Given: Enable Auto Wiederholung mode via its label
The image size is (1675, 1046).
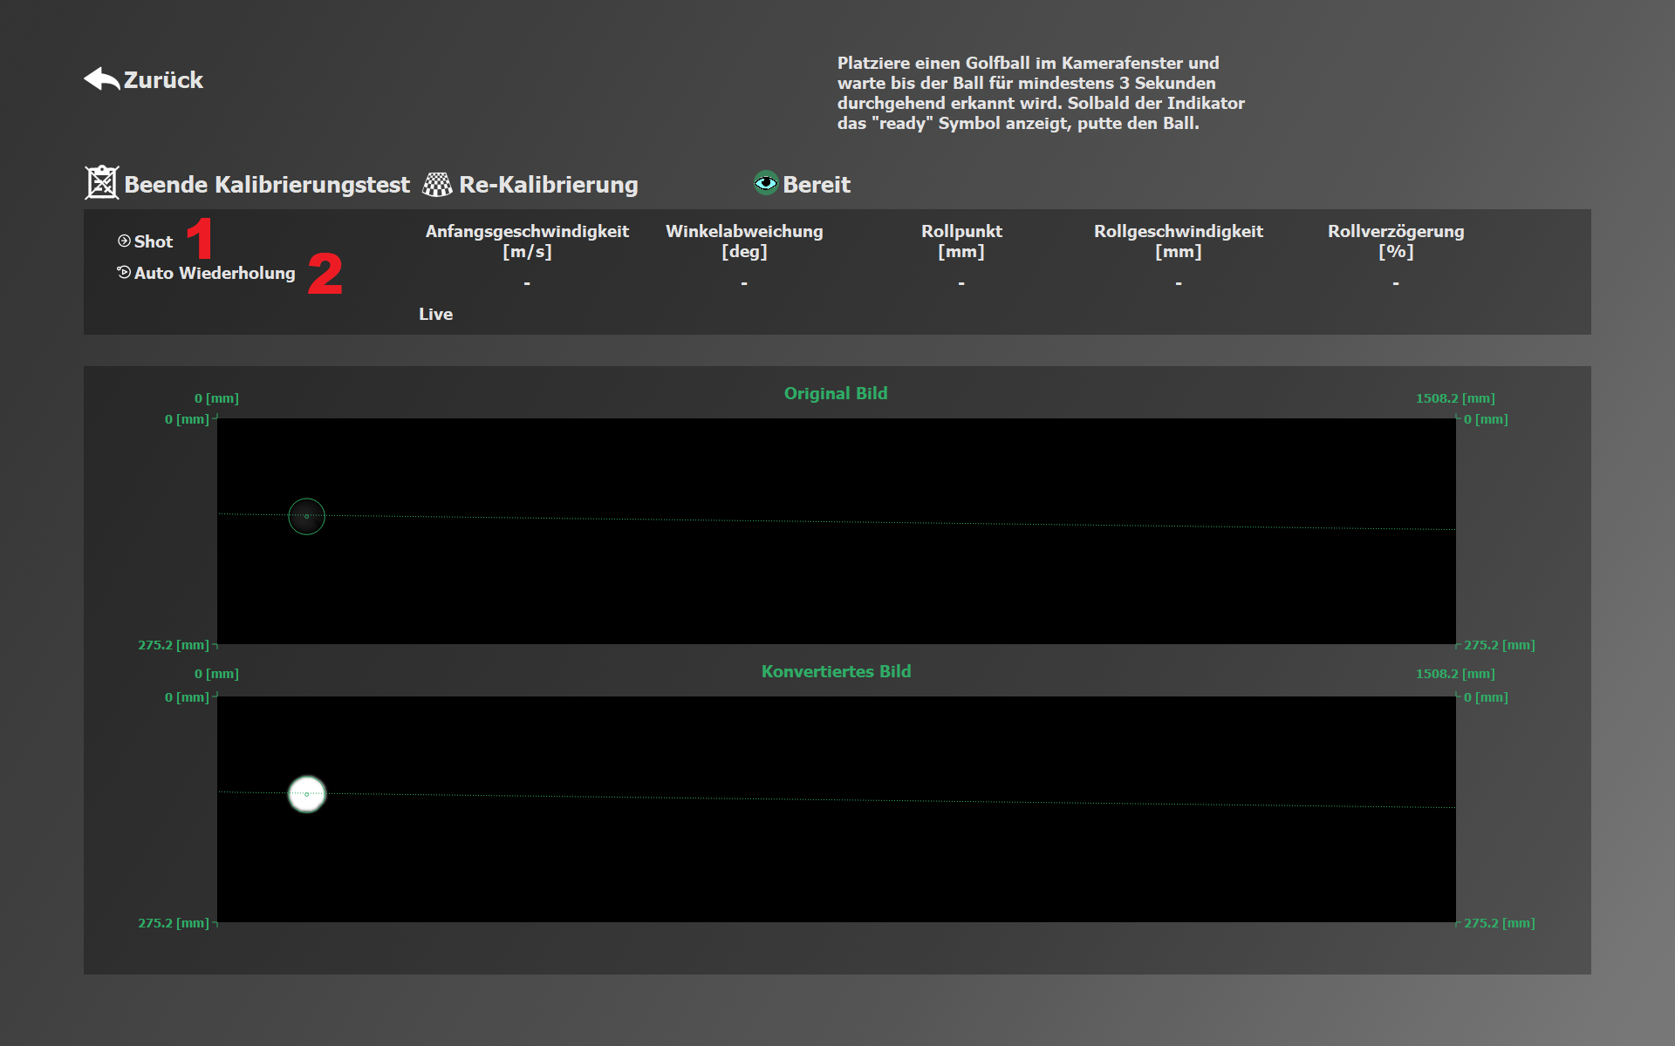Looking at the screenshot, I should click(x=215, y=273).
